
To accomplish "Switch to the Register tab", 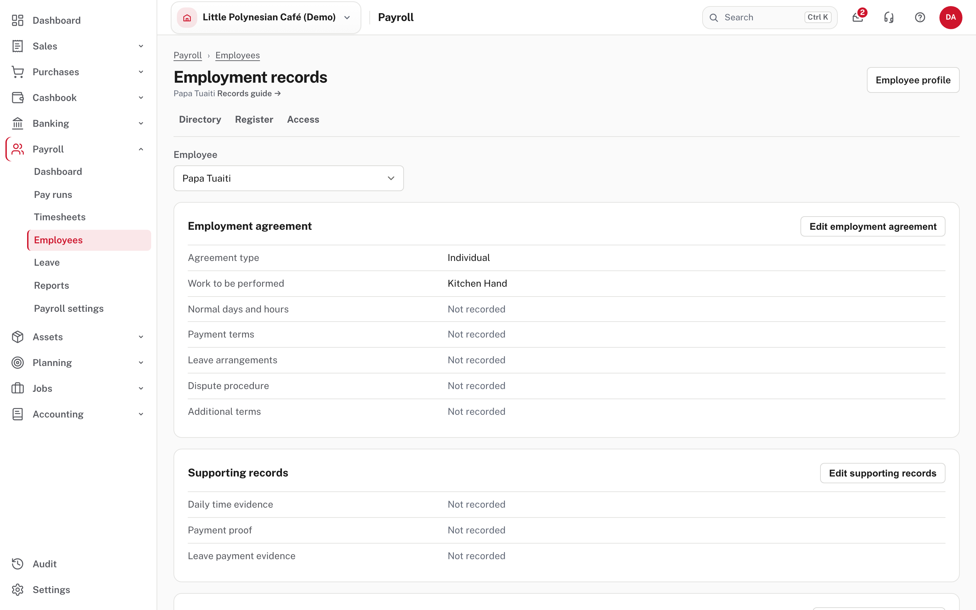I will (254, 119).
